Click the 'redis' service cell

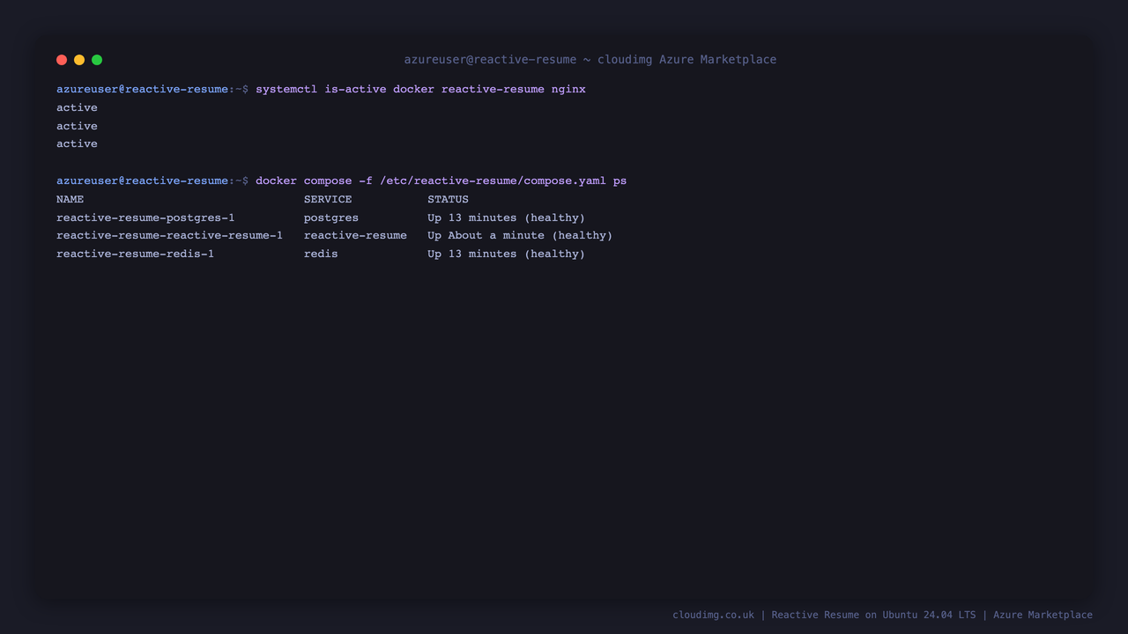(321, 254)
